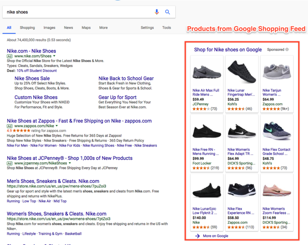Open the Settings menu
This screenshot has height=245, width=308.
147,28
